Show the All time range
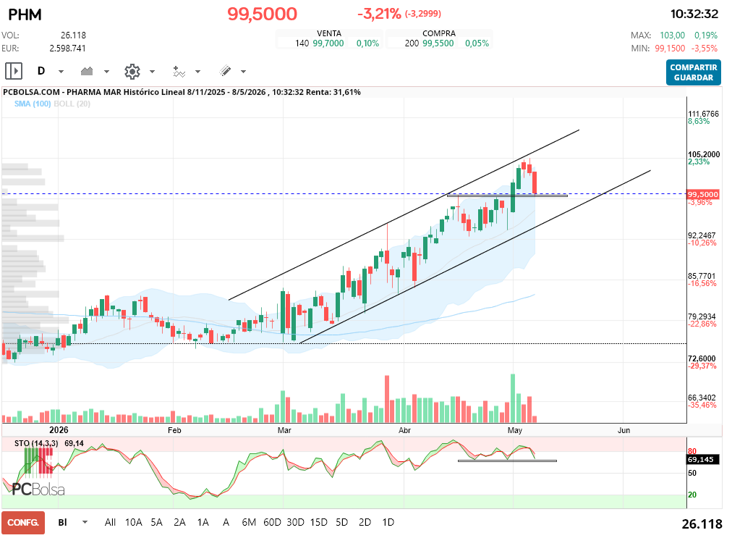The image size is (732, 538). pyautogui.click(x=110, y=523)
